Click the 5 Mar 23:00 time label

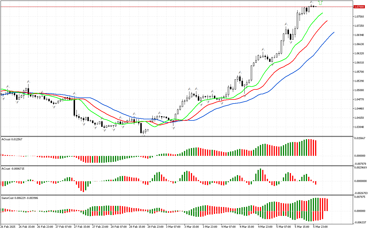click(321, 227)
